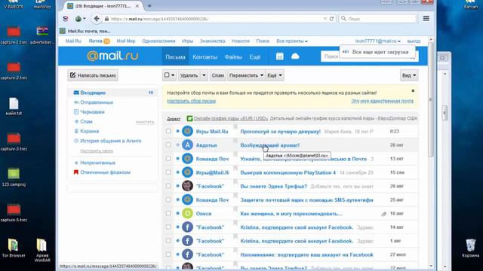Show the Отмеченные флажком filter
Image resolution: width=483 pixels, height=271 pixels.
105,172
